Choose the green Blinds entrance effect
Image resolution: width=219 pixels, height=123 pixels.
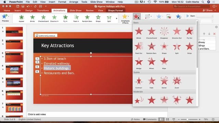32,18
